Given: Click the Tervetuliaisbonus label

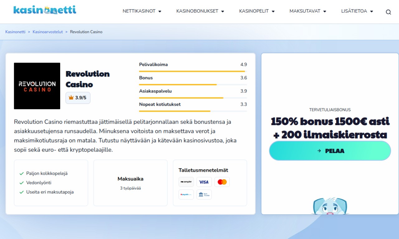Looking at the screenshot, I should [330, 110].
